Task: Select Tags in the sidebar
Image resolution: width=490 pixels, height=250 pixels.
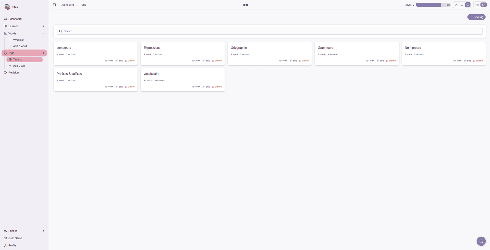Action: tap(24, 53)
